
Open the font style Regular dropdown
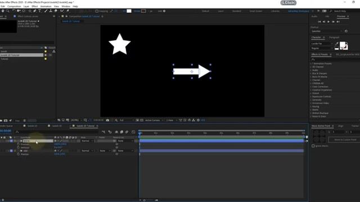(322, 48)
